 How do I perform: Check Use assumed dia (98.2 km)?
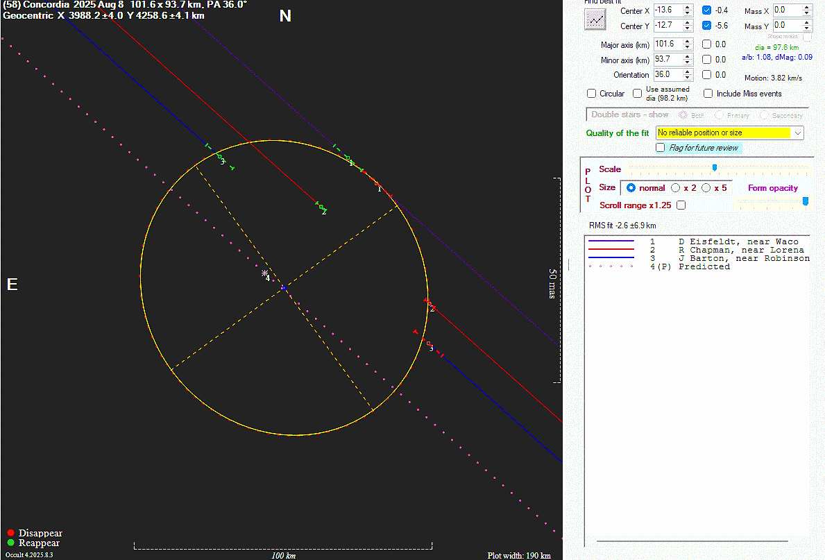637,93
